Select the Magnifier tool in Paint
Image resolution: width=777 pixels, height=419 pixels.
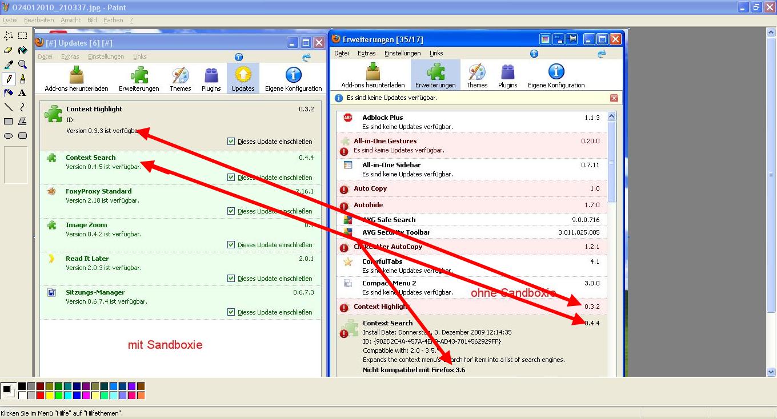coord(23,65)
